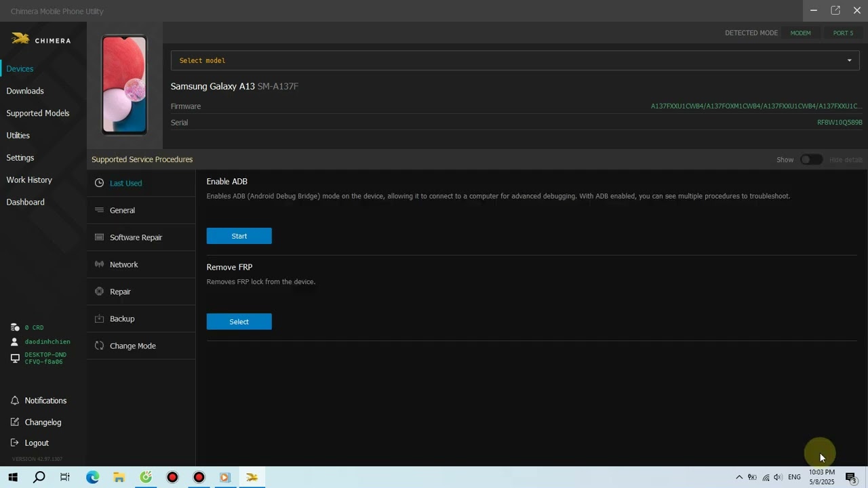Click the Galaxy A13 phone thumbnail
The height and width of the screenshot is (488, 868).
coord(124,85)
